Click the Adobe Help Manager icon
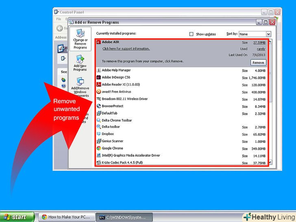Screen dimensions: 296x222 point(98,70)
